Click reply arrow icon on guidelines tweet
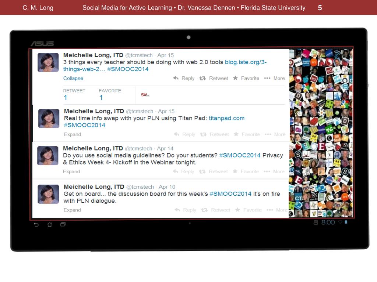 coord(176,171)
